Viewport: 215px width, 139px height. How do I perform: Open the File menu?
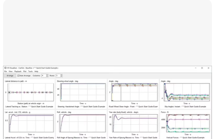click(x=6, y=71)
